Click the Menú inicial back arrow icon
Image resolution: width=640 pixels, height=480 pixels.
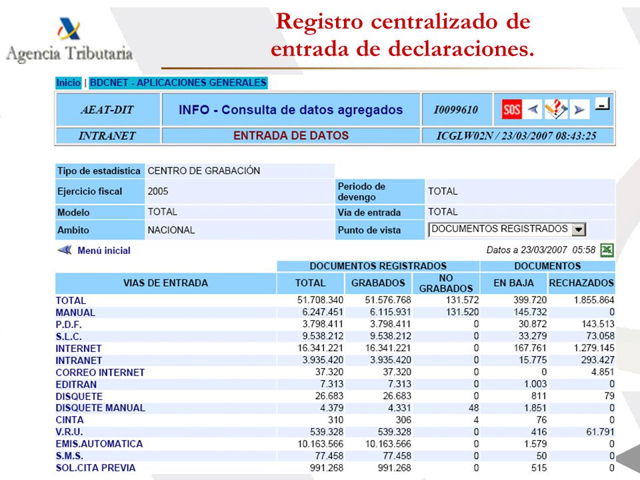click(65, 250)
